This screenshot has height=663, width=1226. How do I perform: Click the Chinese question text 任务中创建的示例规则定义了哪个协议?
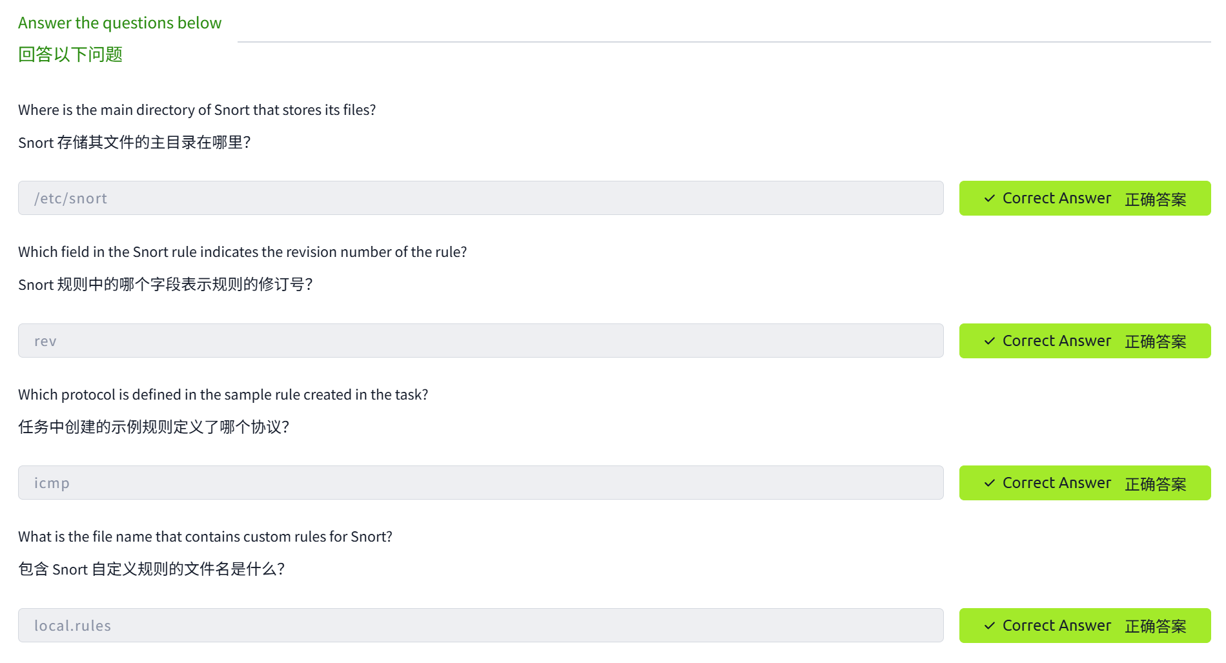click(x=154, y=427)
